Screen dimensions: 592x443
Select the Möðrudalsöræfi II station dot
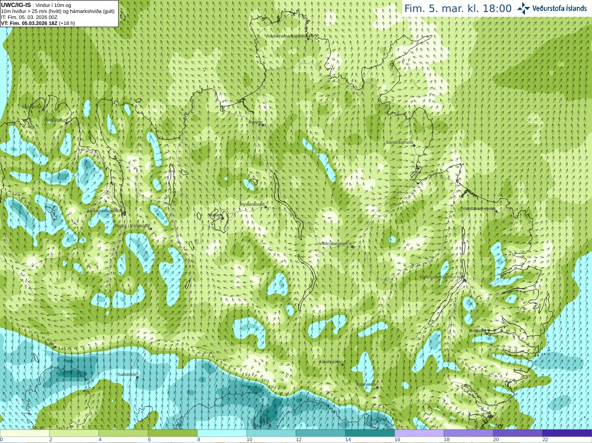[x=352, y=246]
